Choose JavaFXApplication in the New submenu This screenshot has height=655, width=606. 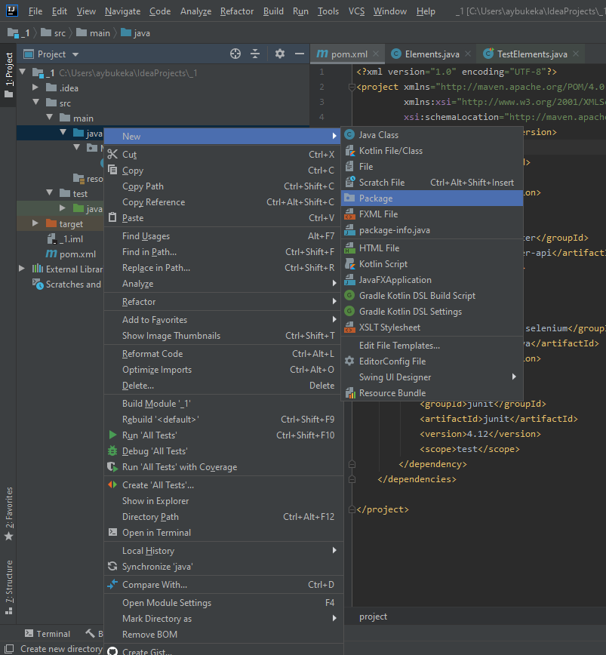coord(432,280)
